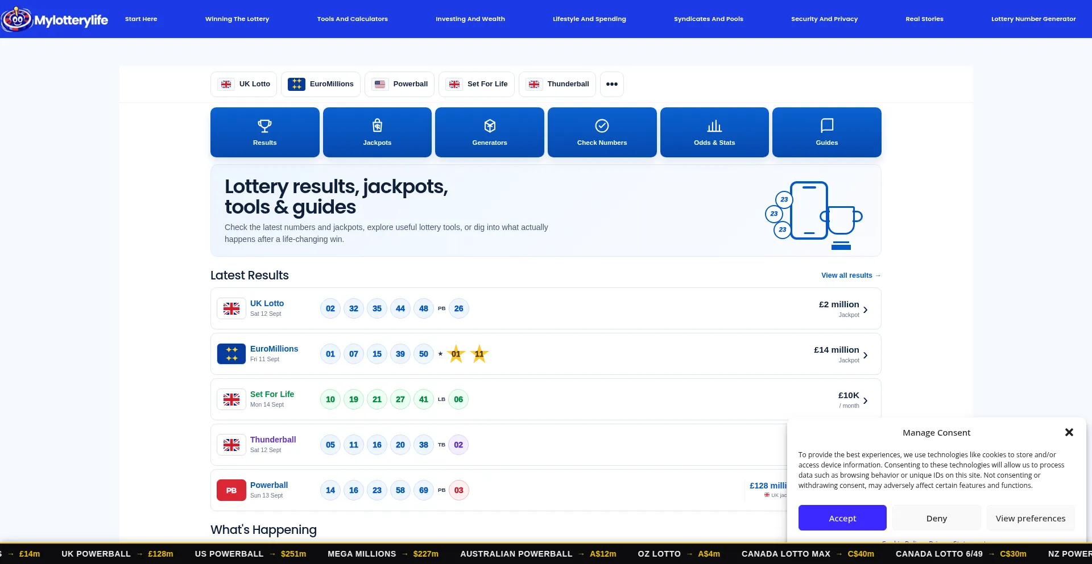Click UK Lotto ball 02
The height and width of the screenshot is (564, 1092).
click(x=330, y=308)
